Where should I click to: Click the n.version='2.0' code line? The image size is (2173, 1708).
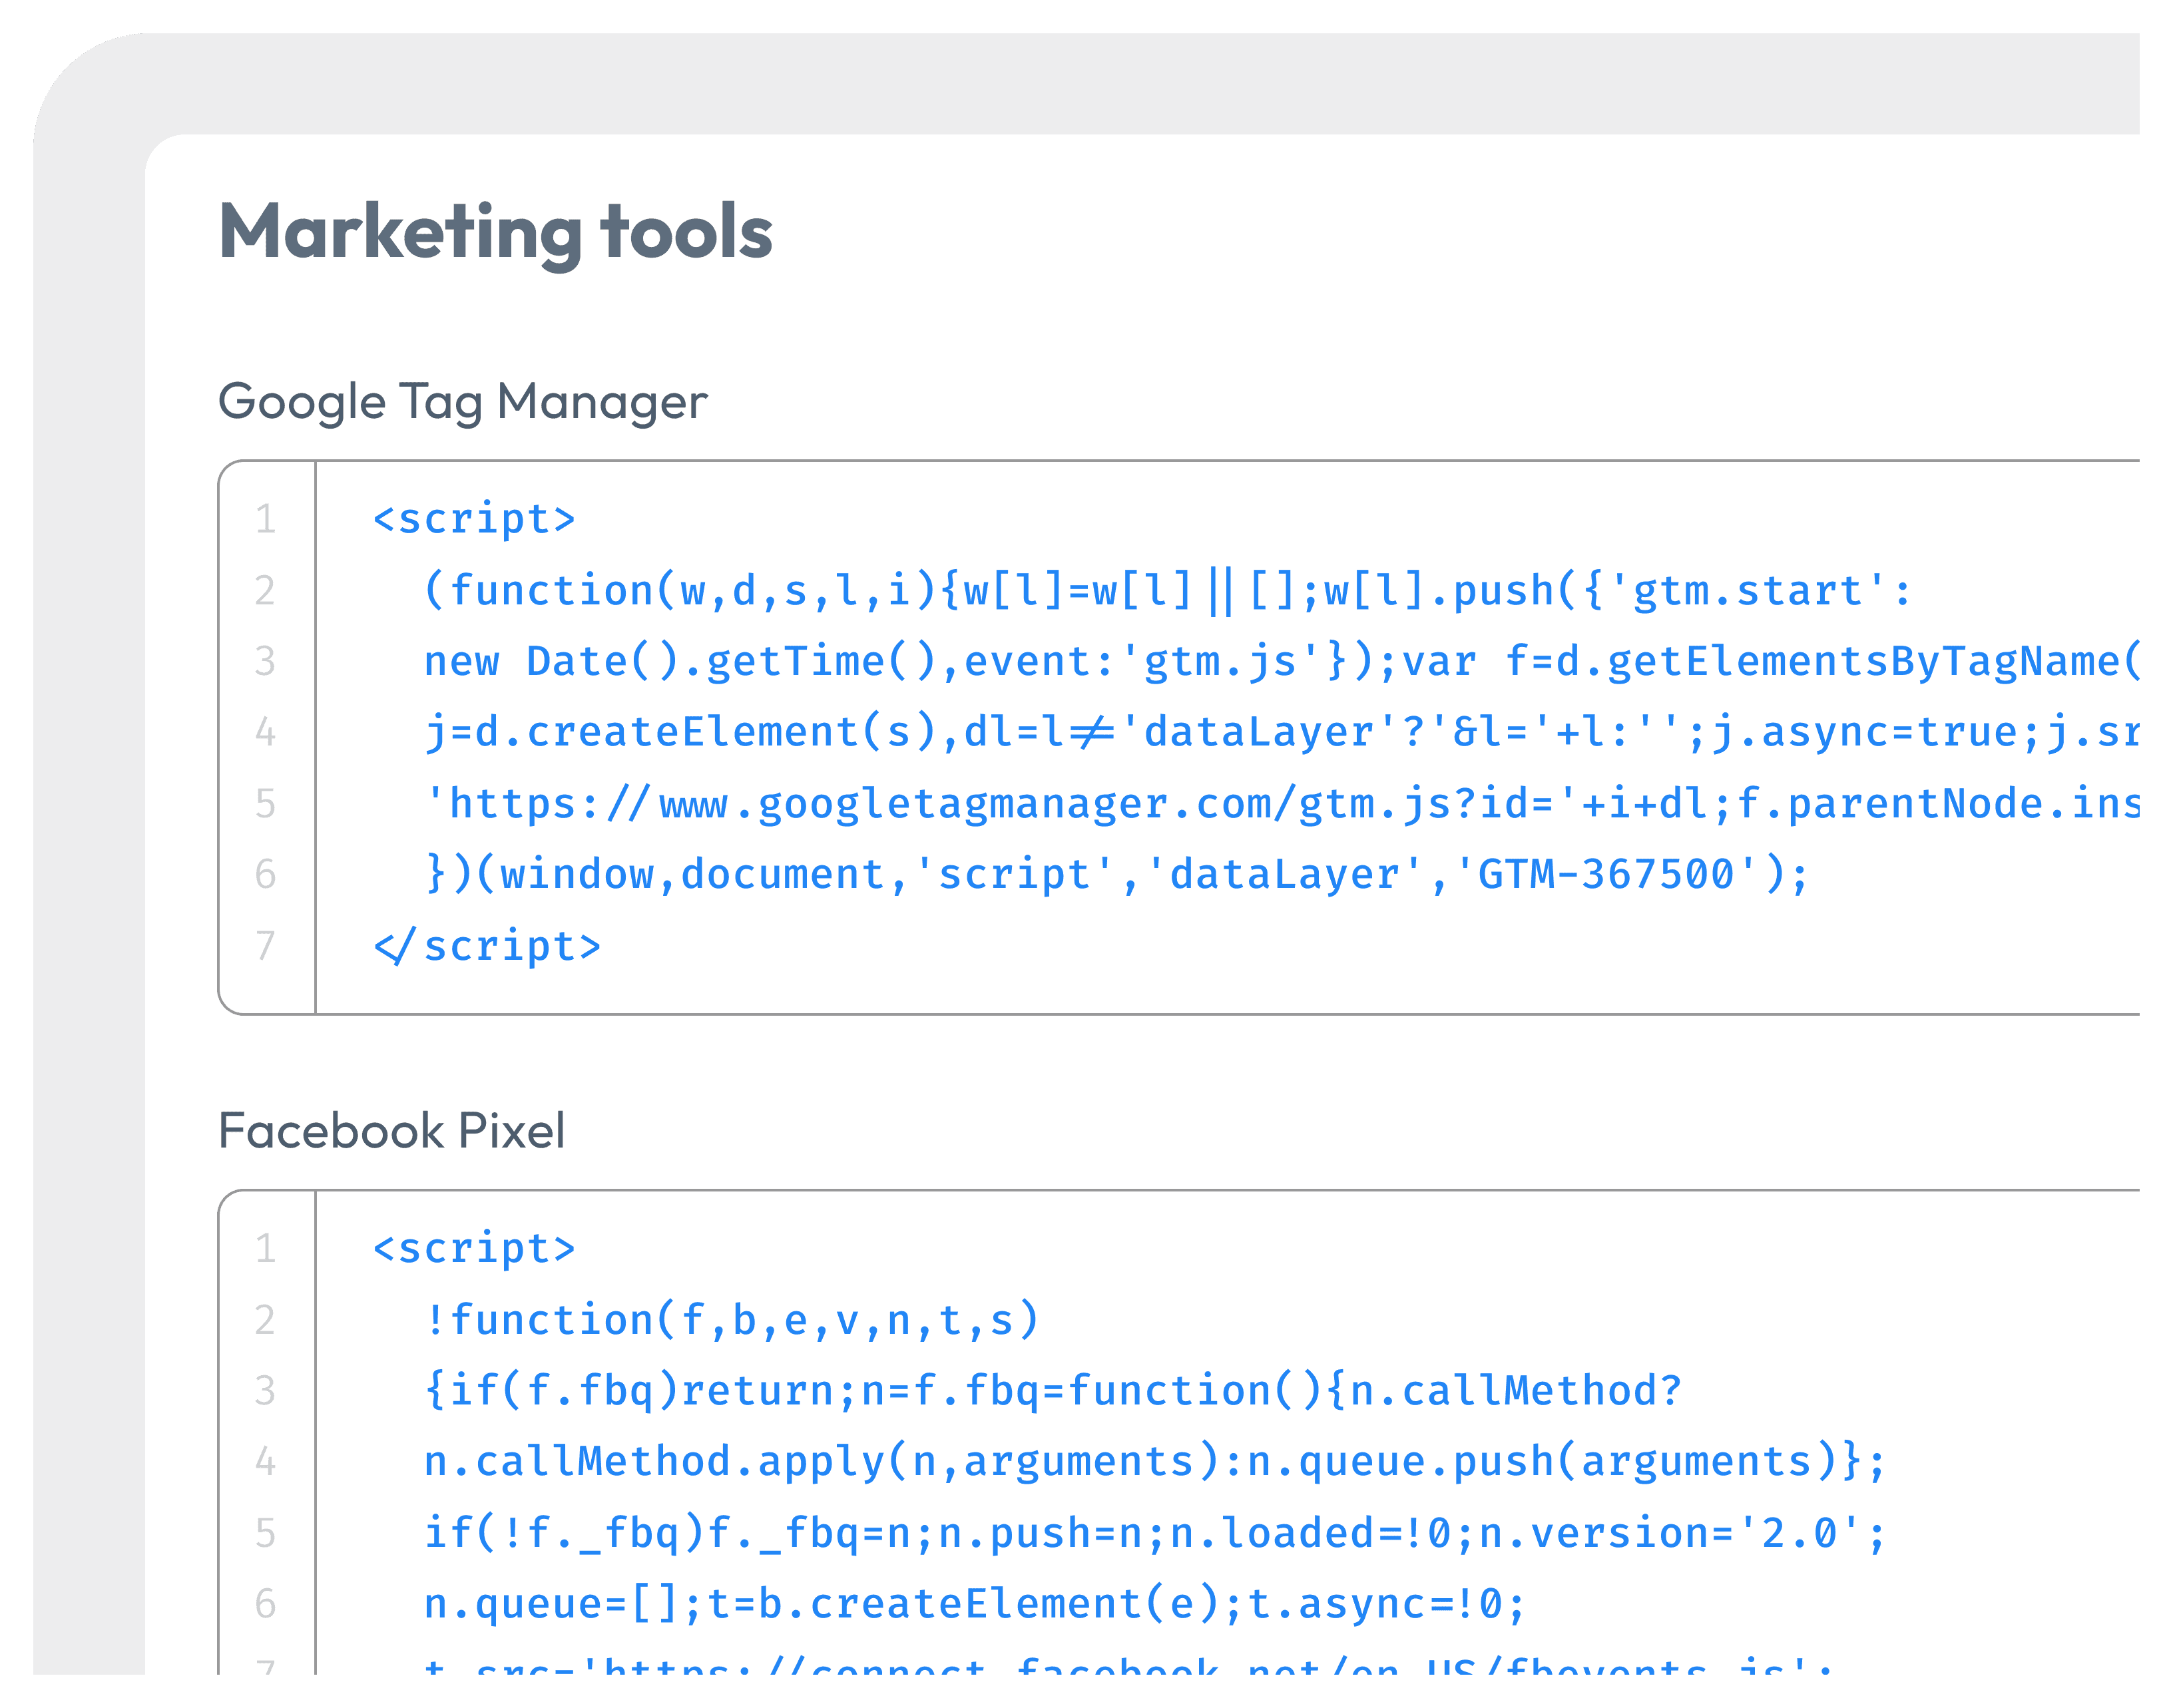tap(1154, 1533)
